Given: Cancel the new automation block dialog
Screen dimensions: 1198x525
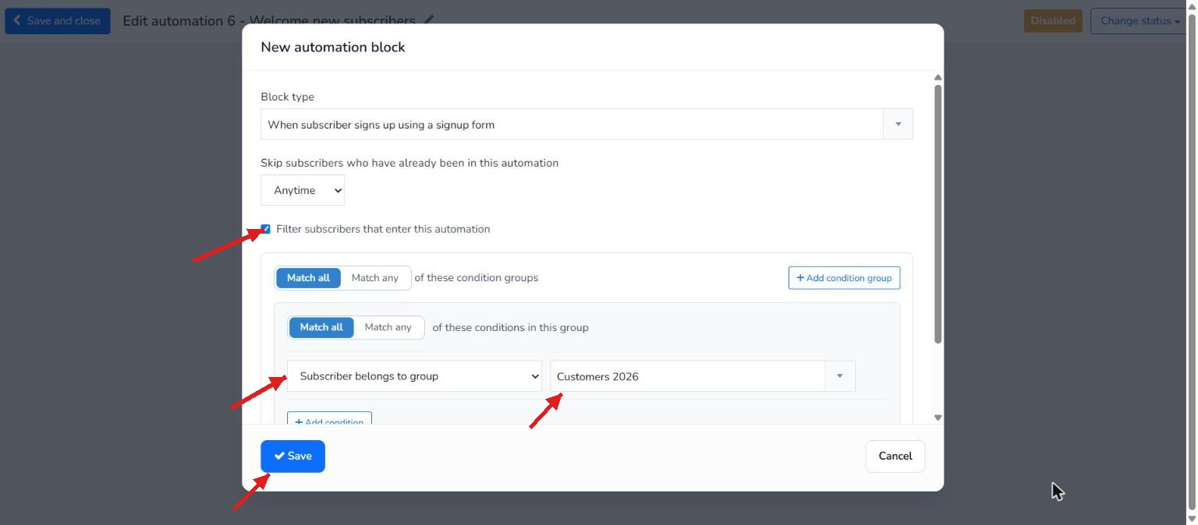Looking at the screenshot, I should (x=895, y=456).
